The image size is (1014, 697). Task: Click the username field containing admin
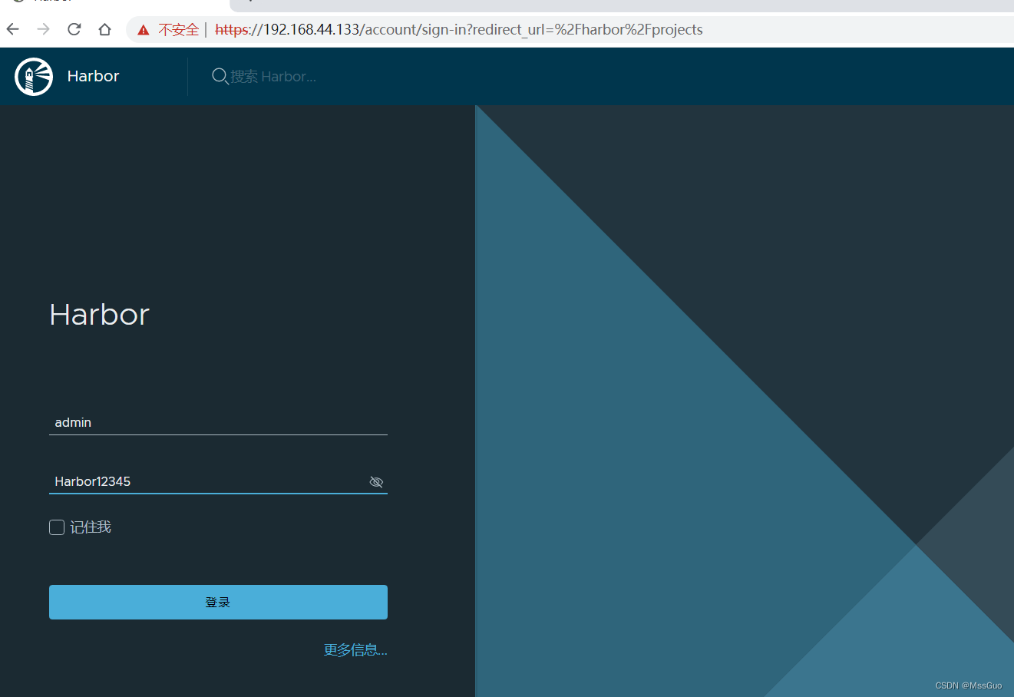coord(218,422)
